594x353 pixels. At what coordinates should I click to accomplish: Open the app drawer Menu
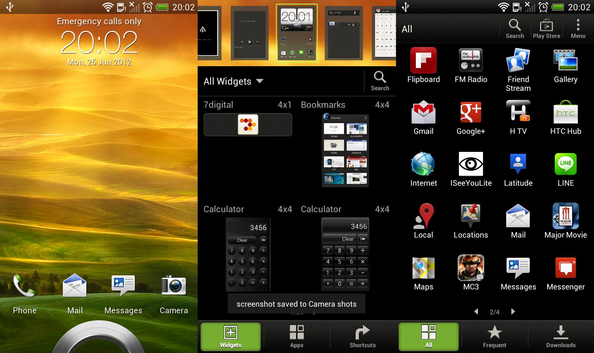point(578,29)
